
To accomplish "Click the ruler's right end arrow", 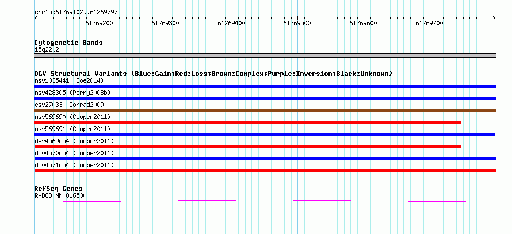I will [494, 18].
